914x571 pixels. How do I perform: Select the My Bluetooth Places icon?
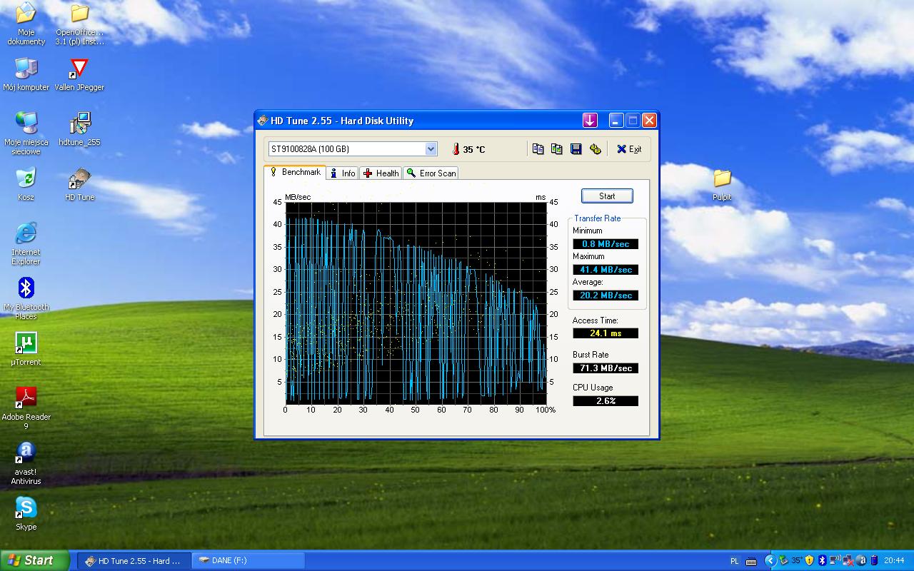(x=26, y=298)
